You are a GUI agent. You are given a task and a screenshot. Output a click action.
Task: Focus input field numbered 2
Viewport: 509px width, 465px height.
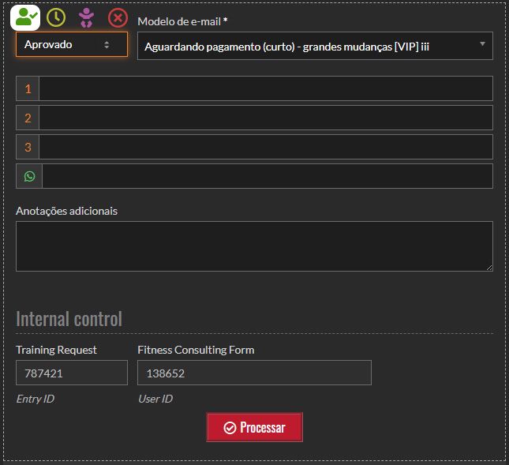[266, 118]
